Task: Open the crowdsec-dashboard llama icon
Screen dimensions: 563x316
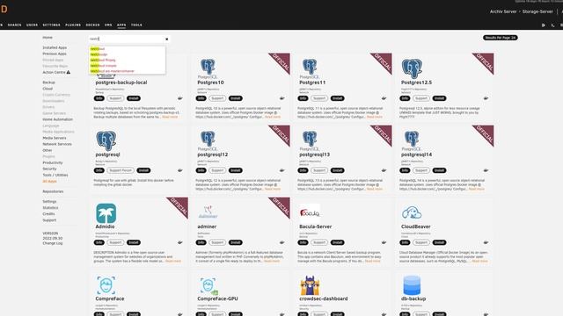Action: click(310, 285)
